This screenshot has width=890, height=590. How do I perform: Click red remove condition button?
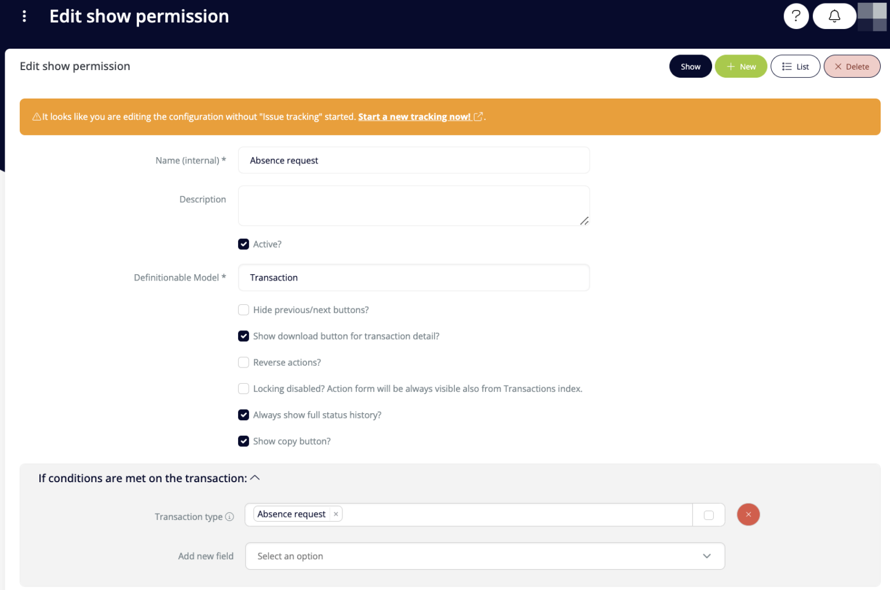coord(748,515)
